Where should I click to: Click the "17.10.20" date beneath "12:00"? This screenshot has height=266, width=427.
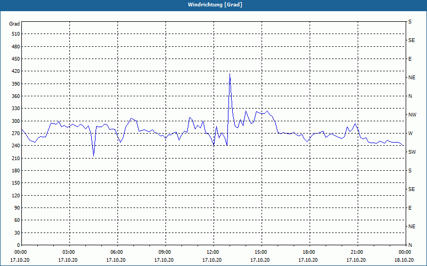point(212,260)
